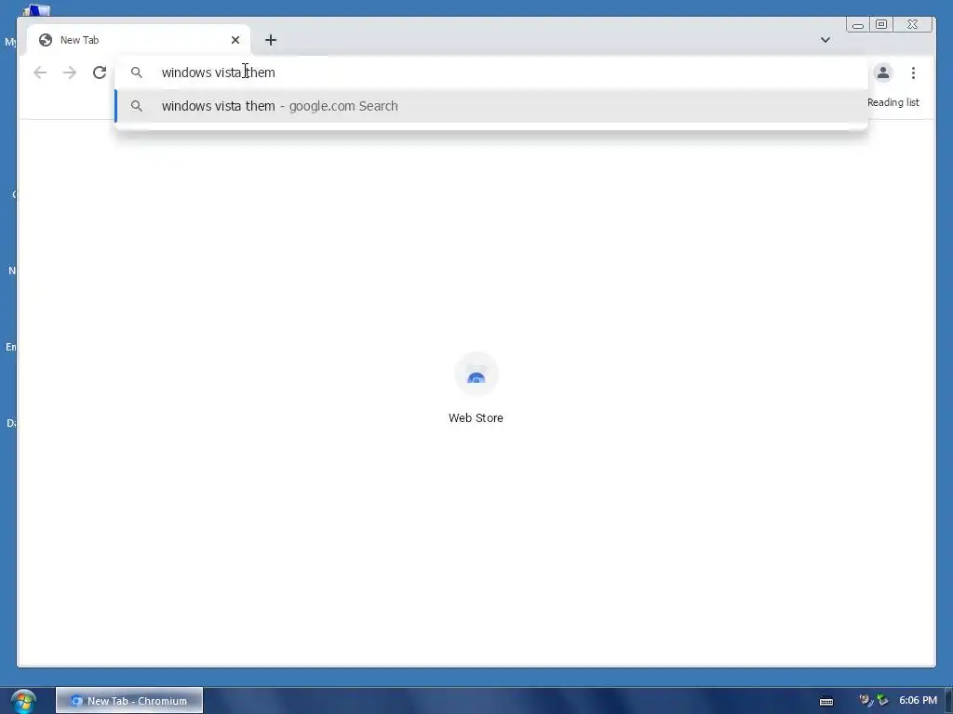Close the New Tab tab

click(x=235, y=40)
